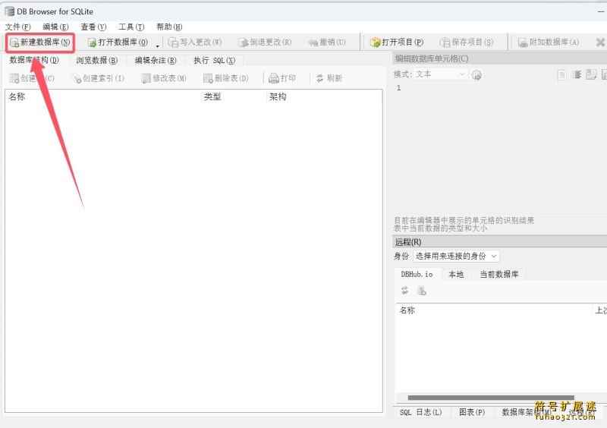Image resolution: width=607 pixels, height=428 pixels.
Task: Click the round icon beside 模式 dropdown
Action: [476, 75]
